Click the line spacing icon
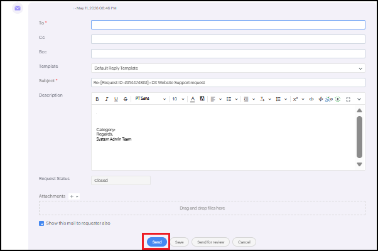This screenshot has width=378, height=251. pyautogui.click(x=278, y=99)
